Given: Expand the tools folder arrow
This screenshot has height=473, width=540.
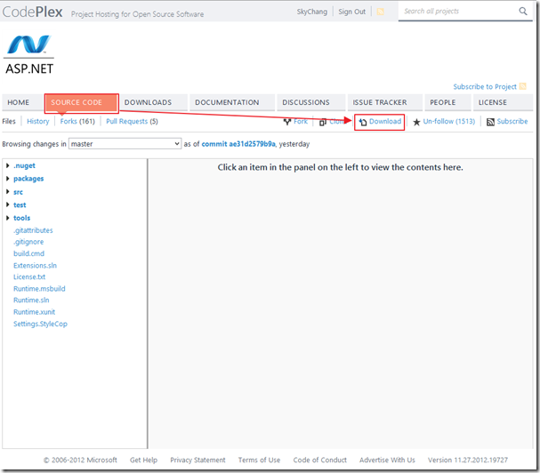Looking at the screenshot, I should click(x=8, y=218).
